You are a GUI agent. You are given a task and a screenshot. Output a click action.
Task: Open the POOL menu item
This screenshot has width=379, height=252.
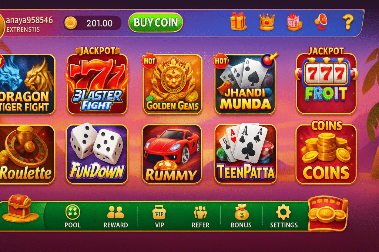pyautogui.click(x=73, y=216)
